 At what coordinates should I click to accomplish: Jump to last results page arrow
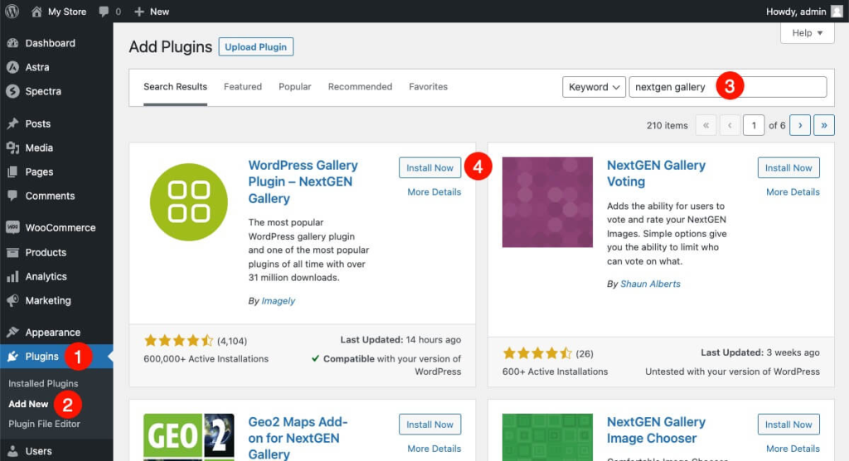tap(824, 125)
